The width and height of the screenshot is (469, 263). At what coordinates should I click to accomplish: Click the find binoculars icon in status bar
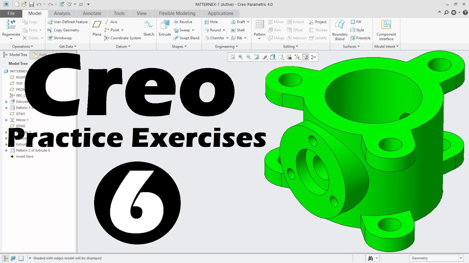pyautogui.click(x=370, y=258)
